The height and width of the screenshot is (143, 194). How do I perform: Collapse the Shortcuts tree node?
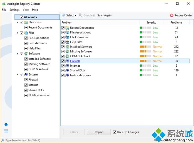[17, 22]
